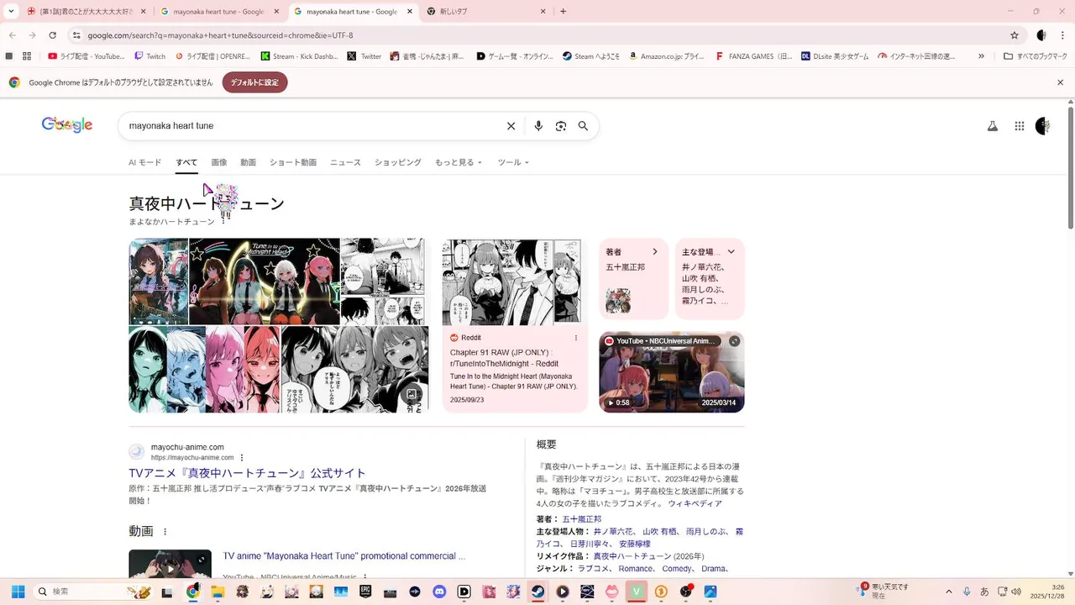1075x605 pixels.
Task: Reload the page
Action: coord(52,35)
